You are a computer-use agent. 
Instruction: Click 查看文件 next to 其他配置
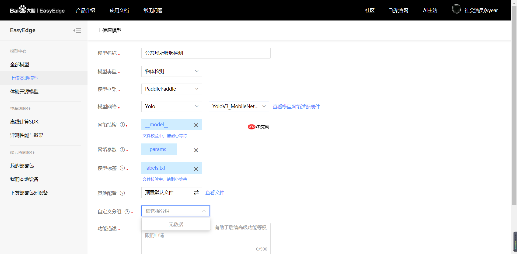pyautogui.click(x=215, y=193)
